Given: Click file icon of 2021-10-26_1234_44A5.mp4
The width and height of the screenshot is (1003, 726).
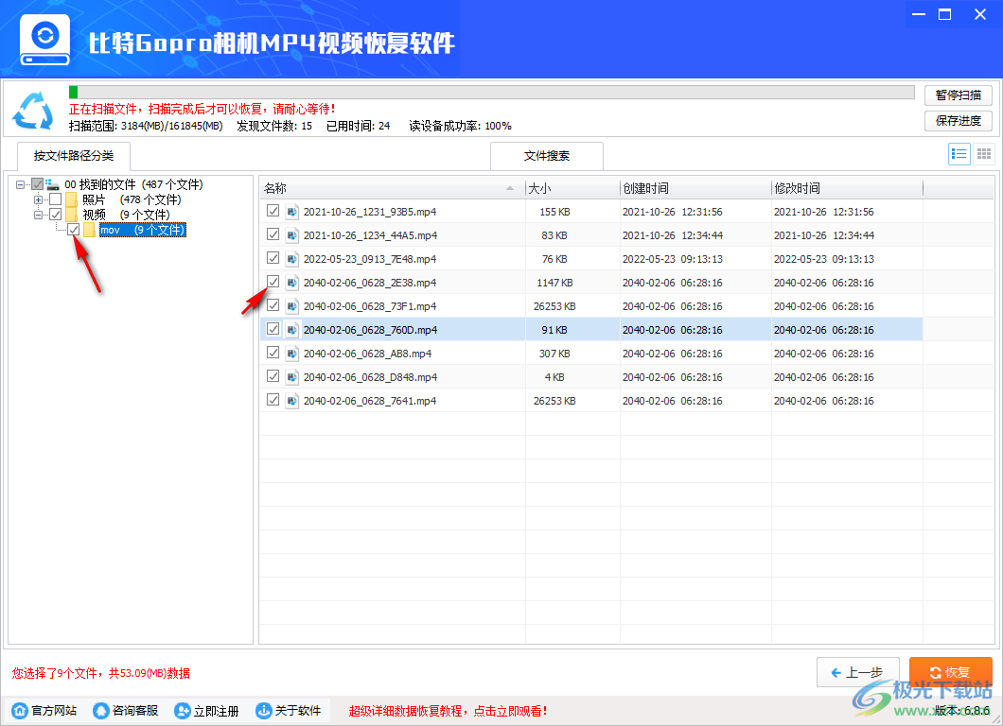Looking at the screenshot, I should coord(291,235).
